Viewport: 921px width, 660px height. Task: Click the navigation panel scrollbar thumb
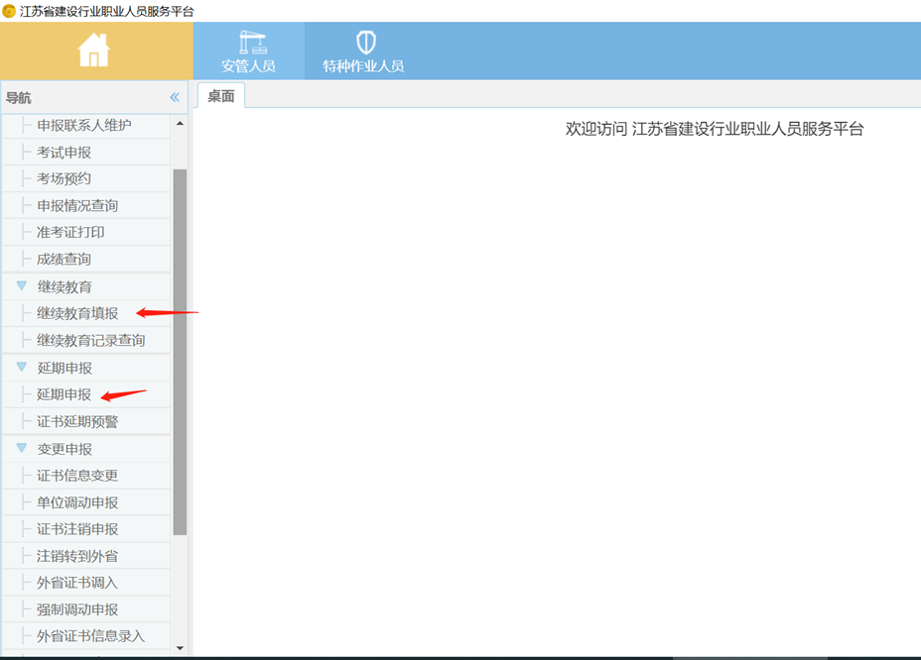click(x=180, y=352)
